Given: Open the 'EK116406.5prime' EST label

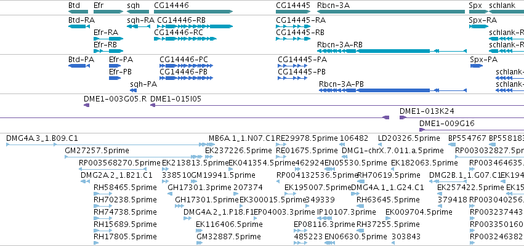Looking at the screenshot, I should (229, 226).
